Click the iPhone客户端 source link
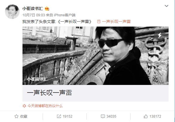175x122 pixels. tap(65, 15)
